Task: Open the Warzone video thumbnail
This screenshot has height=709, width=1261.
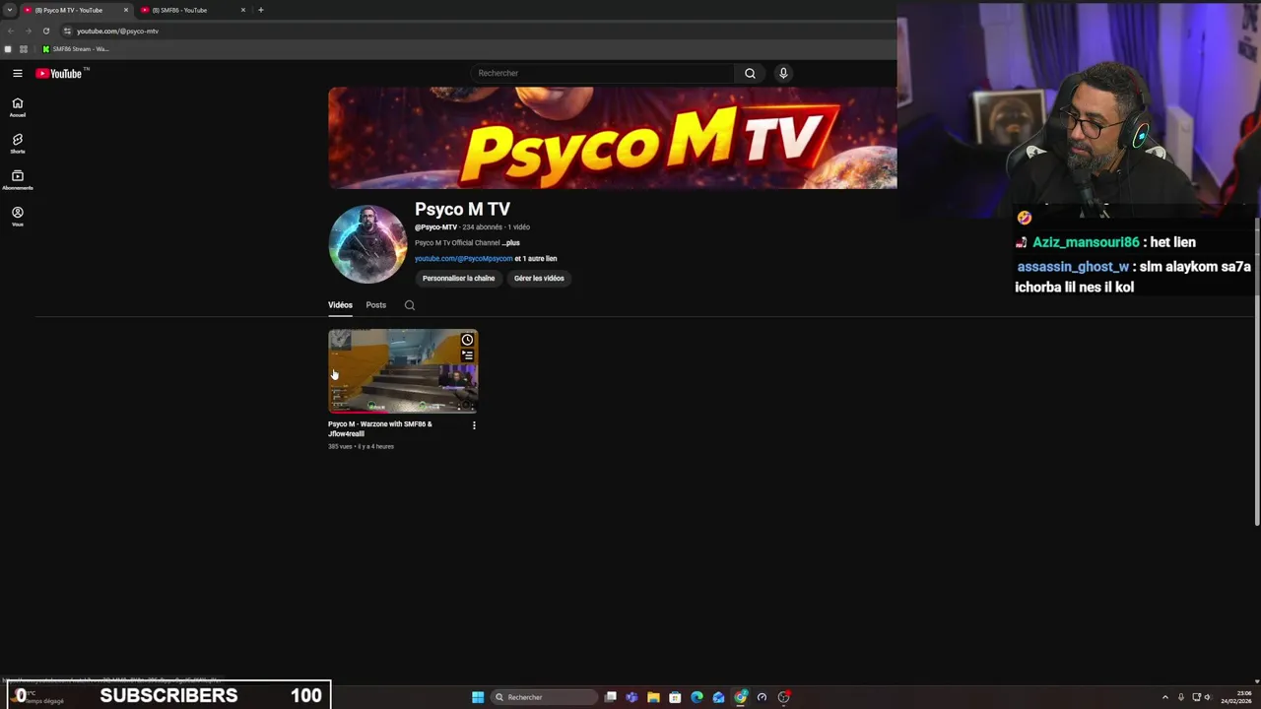Action: tap(403, 371)
